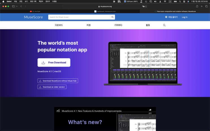Click the fan speed 1301rpm status item
This screenshot has width=210, height=131.
pos(131,1)
